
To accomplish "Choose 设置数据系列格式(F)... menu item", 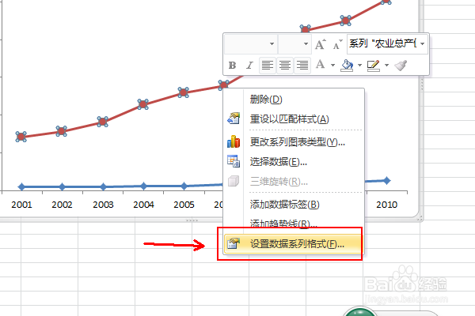I will (x=293, y=244).
